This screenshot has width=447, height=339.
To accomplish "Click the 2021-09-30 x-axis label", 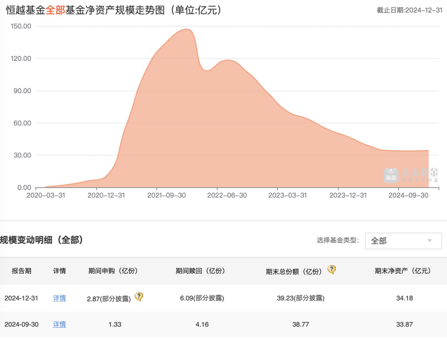I will (166, 196).
